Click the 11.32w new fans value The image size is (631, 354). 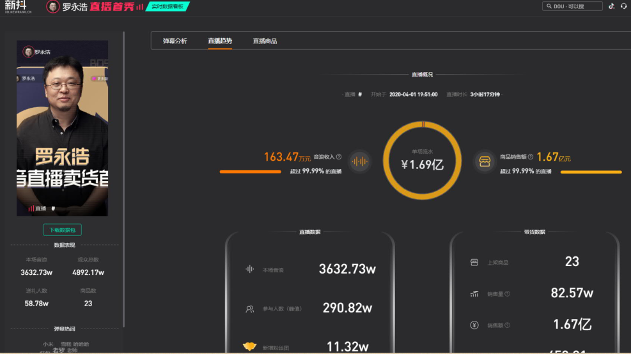[347, 346]
